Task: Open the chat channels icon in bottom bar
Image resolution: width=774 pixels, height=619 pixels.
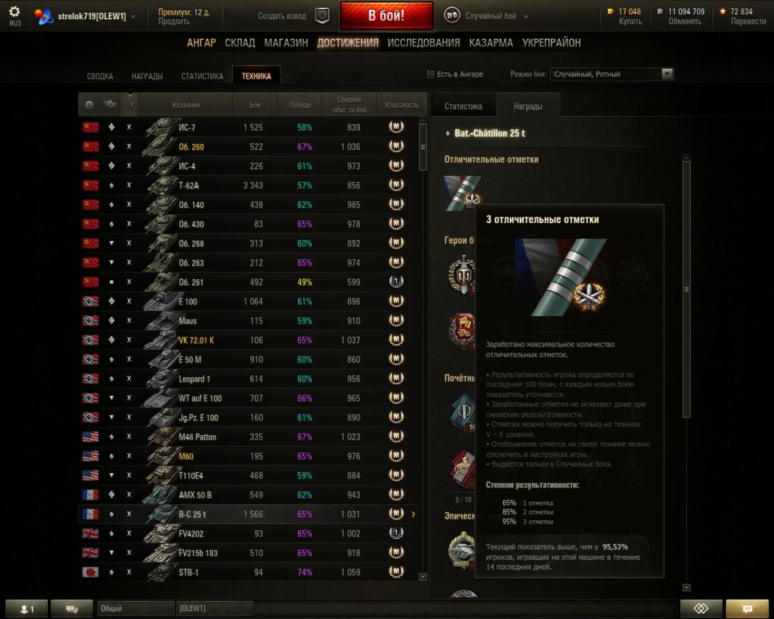Action: click(72, 609)
